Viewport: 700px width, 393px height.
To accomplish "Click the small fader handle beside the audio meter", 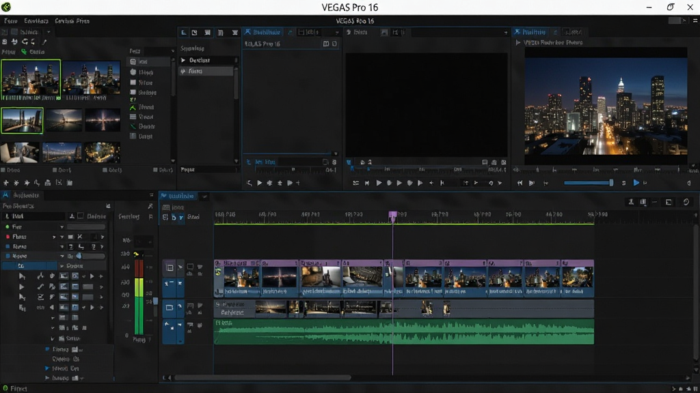I will [155, 301].
